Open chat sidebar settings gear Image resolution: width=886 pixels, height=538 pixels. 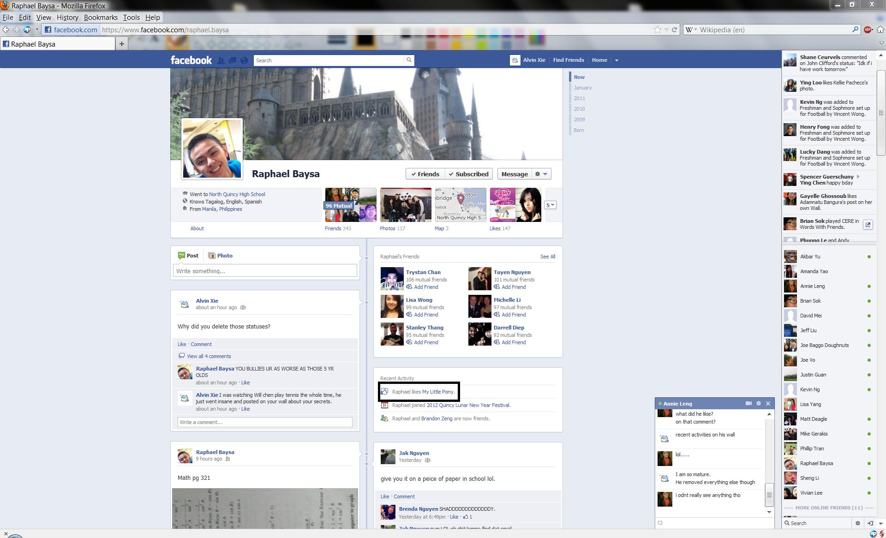[858, 523]
